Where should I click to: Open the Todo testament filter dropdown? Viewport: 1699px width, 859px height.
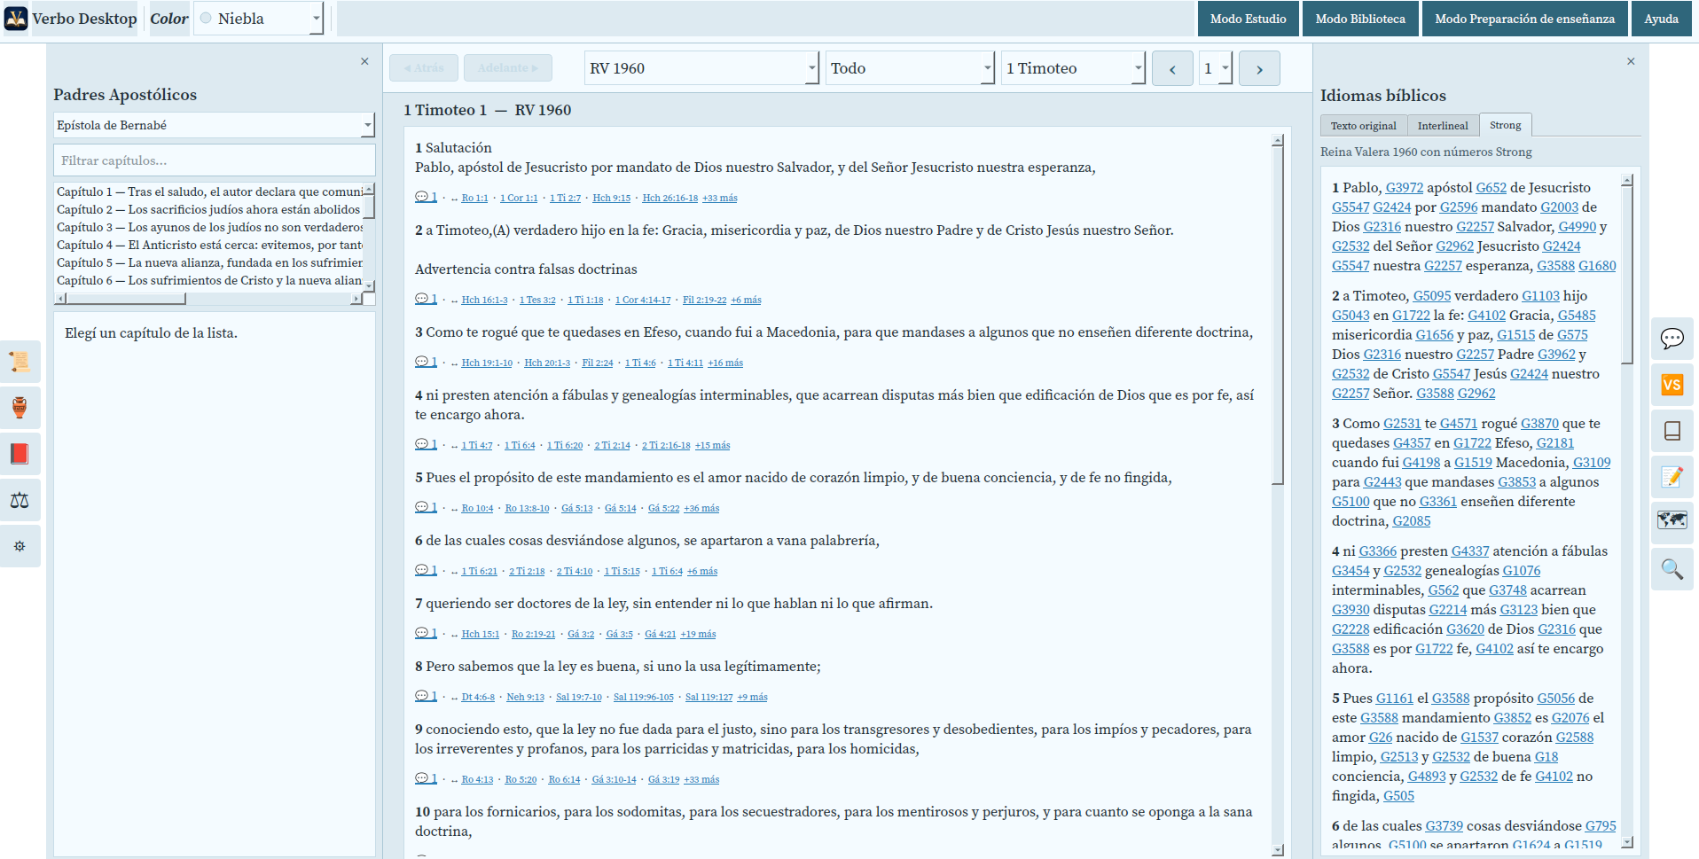coord(910,68)
